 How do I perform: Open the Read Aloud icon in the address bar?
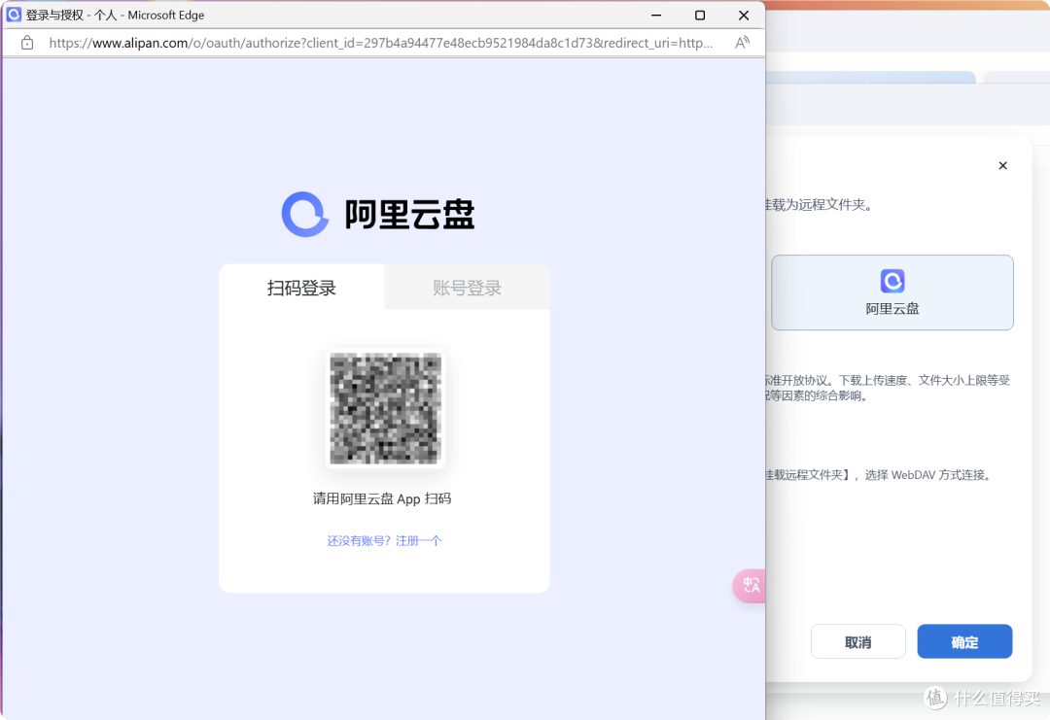click(740, 43)
